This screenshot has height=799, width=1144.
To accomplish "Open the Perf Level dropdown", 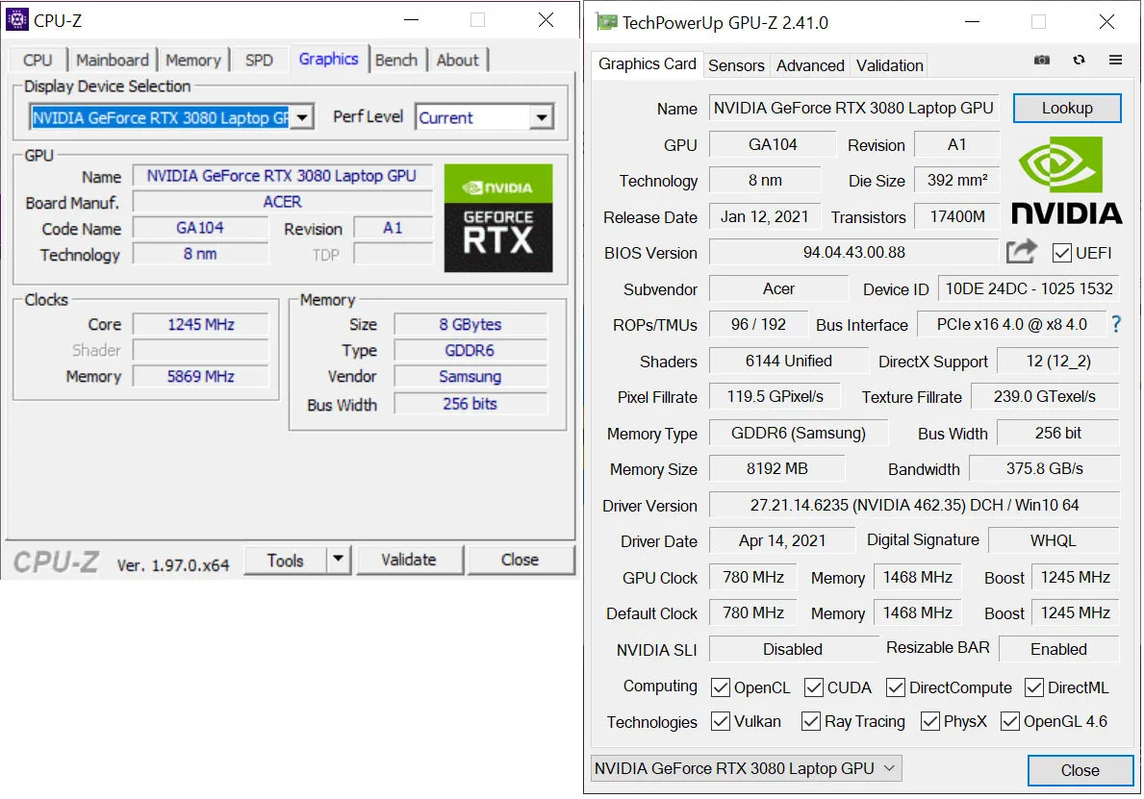I will point(542,117).
